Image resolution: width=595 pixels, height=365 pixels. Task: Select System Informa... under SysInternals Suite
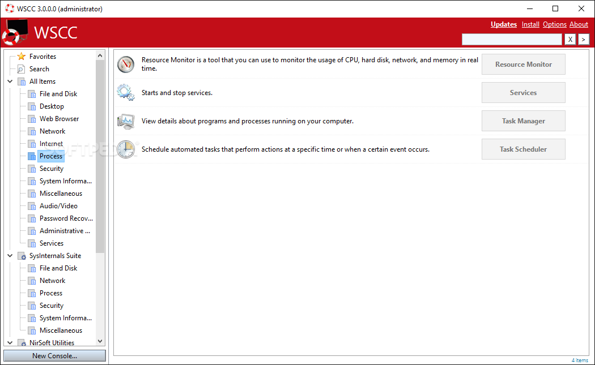66,318
